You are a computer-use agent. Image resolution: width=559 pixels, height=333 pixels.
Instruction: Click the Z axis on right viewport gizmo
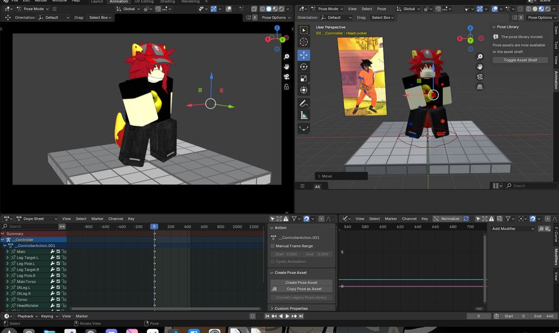470,28
